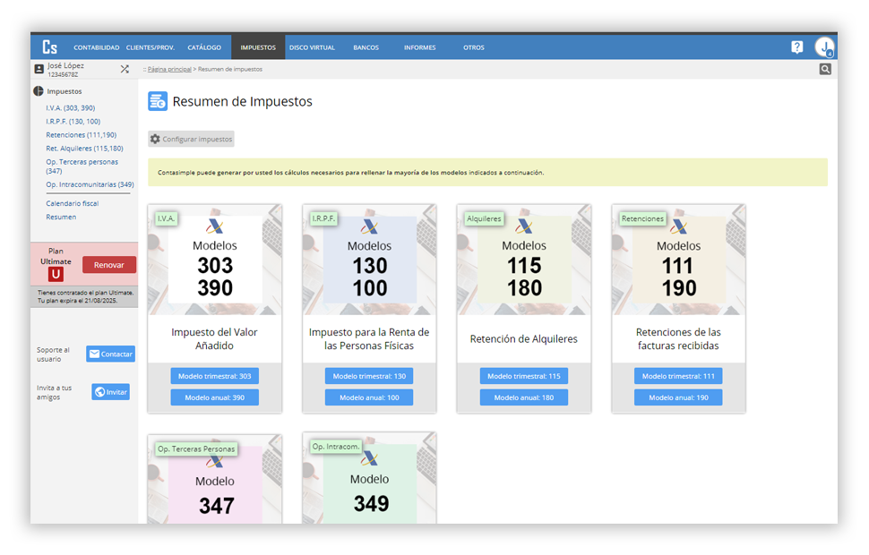Open the I.V.A. Modelos 303 390 card image
Viewport: 869px width, 555px height.
coord(214,260)
